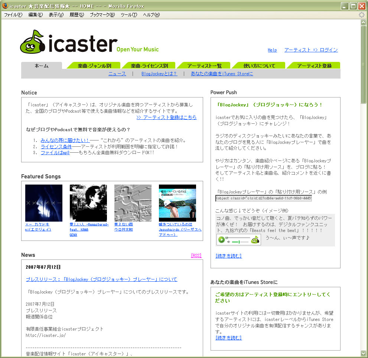The width and height of the screenshot is (368, 358).
Task: Minimize the Firefox window
Action: tap(345, 6)
